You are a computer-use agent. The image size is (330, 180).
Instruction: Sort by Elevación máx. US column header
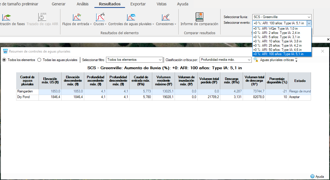(x=50, y=81)
